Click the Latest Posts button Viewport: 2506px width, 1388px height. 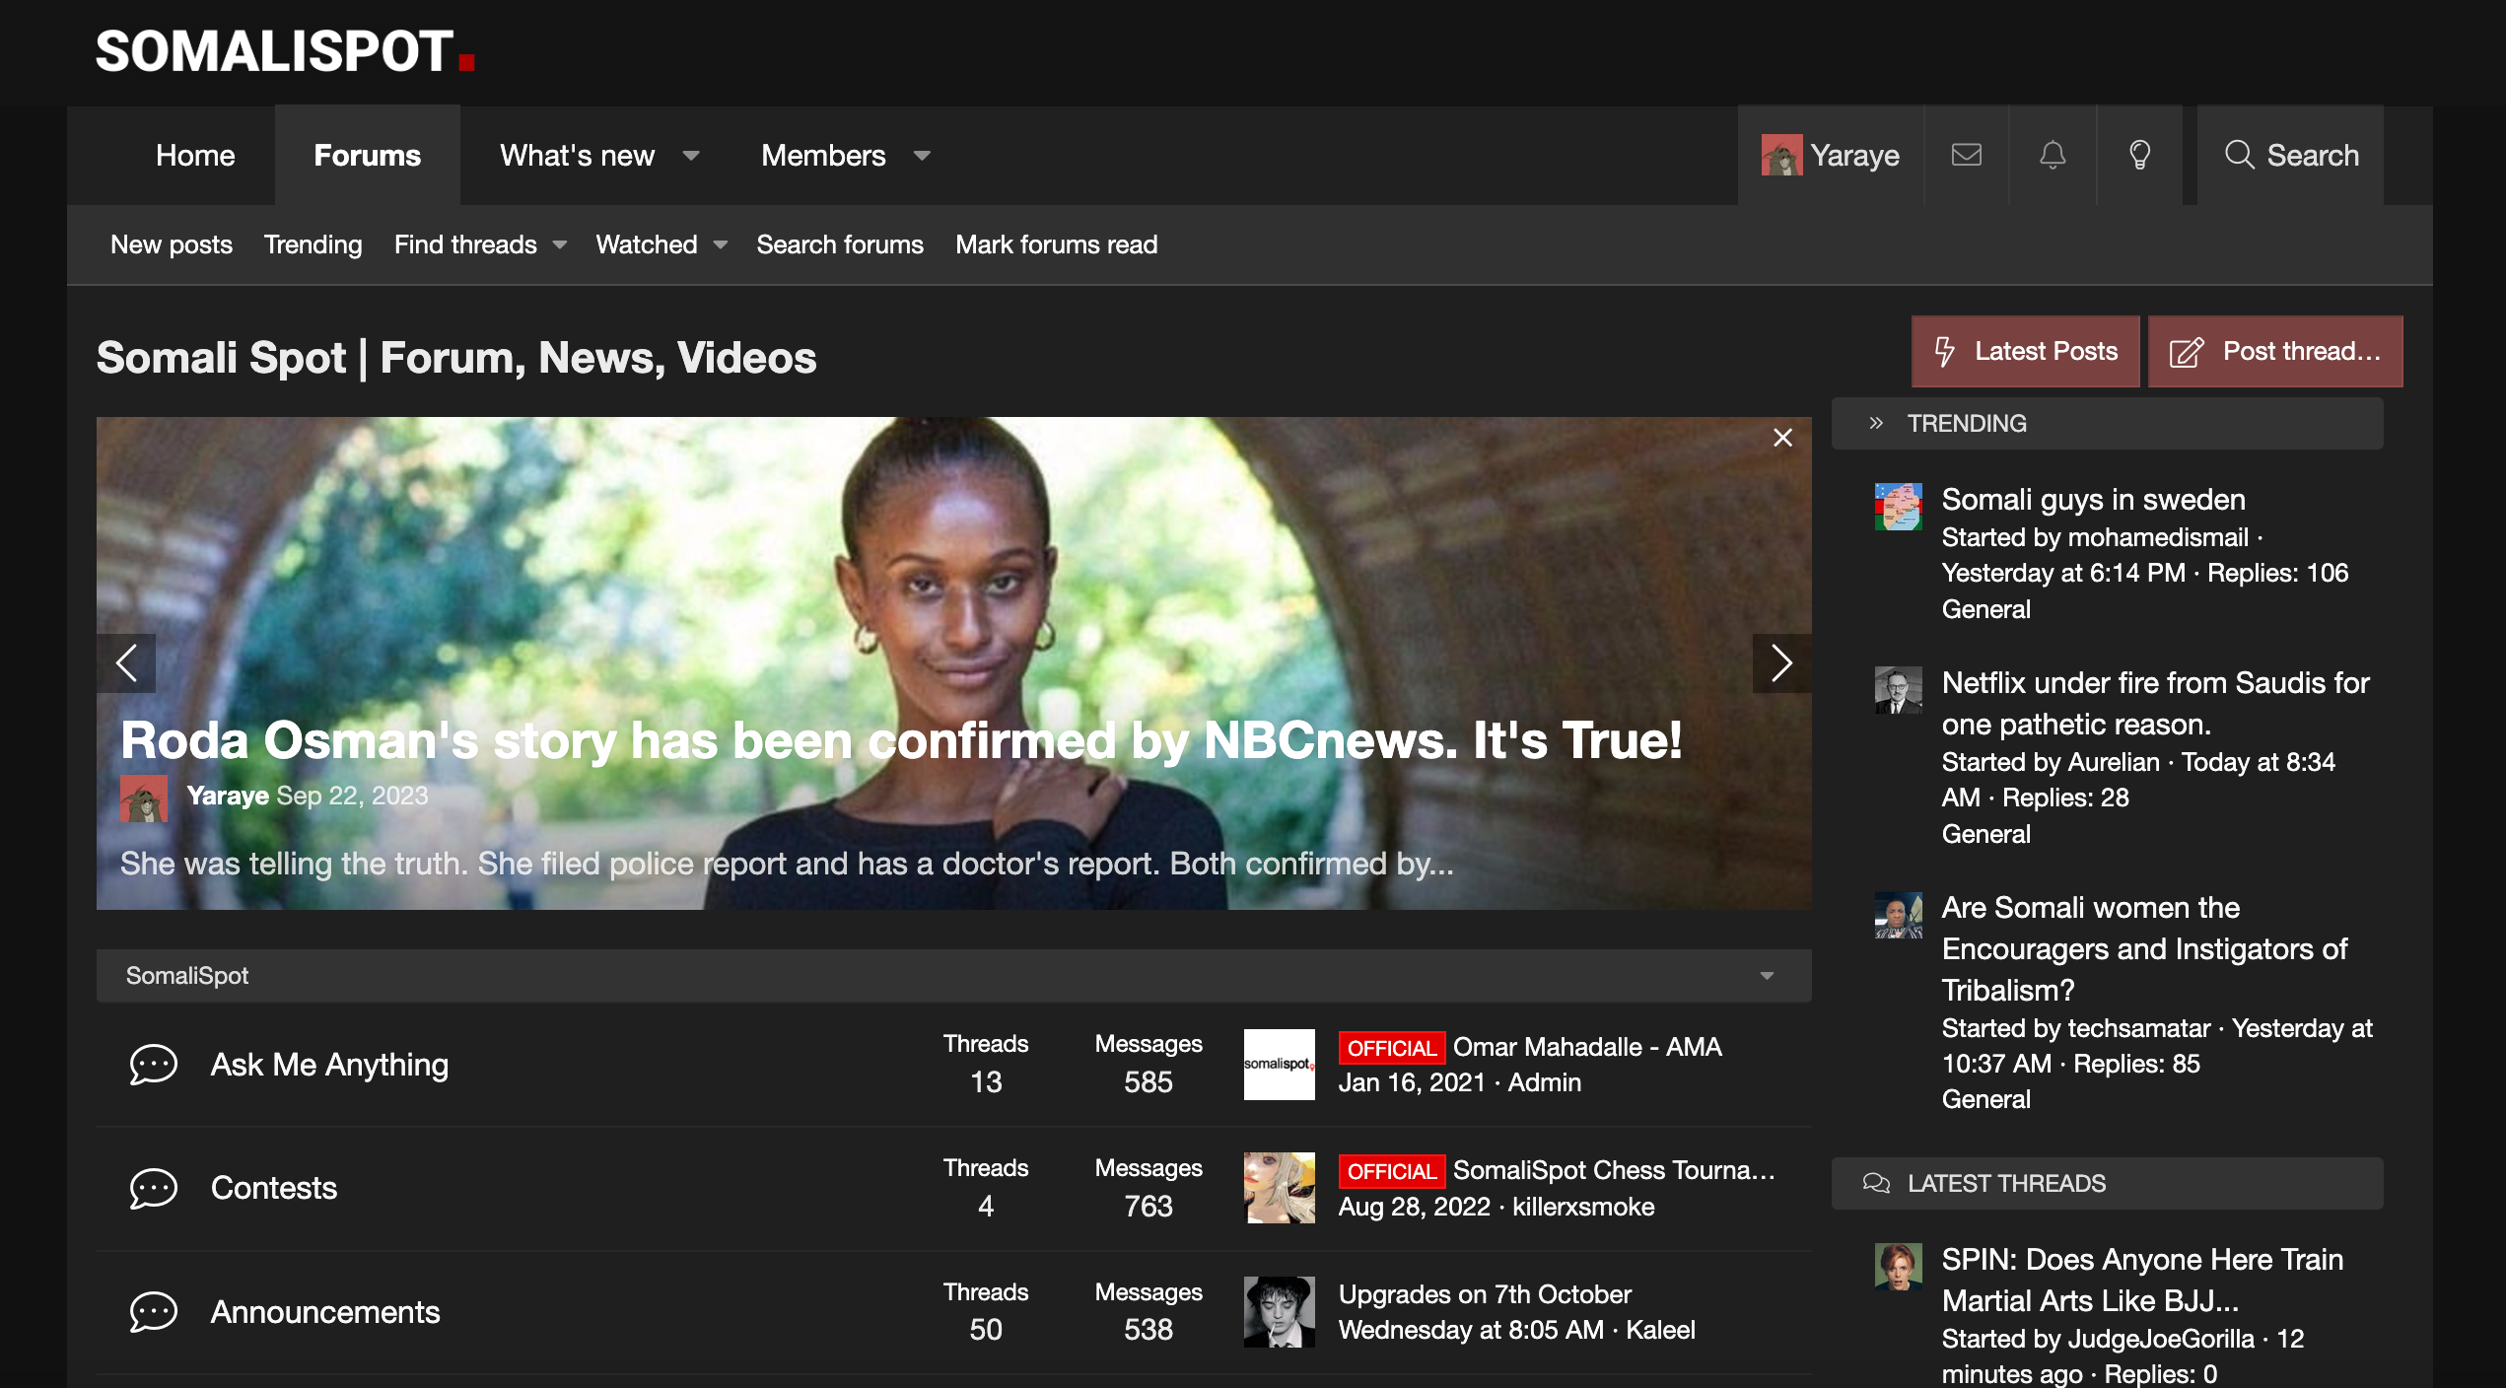2025,351
